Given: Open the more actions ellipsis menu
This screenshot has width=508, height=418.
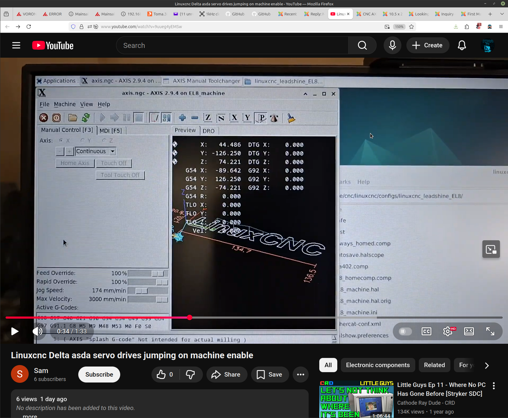Looking at the screenshot, I should [300, 375].
